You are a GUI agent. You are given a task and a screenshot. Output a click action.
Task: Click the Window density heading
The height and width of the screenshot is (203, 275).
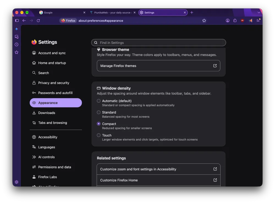116,88
